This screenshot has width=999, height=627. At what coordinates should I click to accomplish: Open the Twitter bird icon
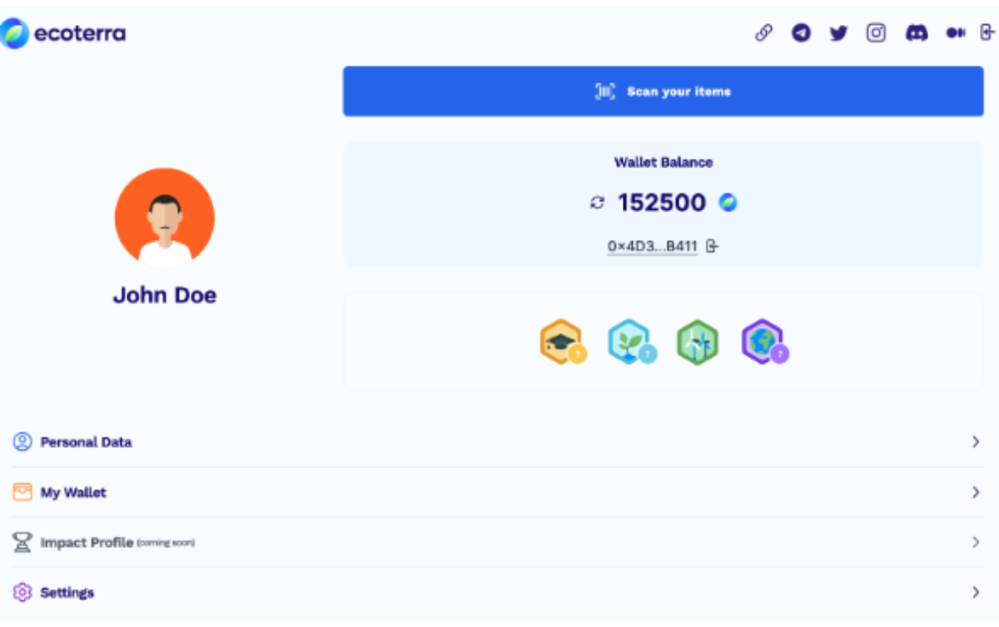coord(838,33)
